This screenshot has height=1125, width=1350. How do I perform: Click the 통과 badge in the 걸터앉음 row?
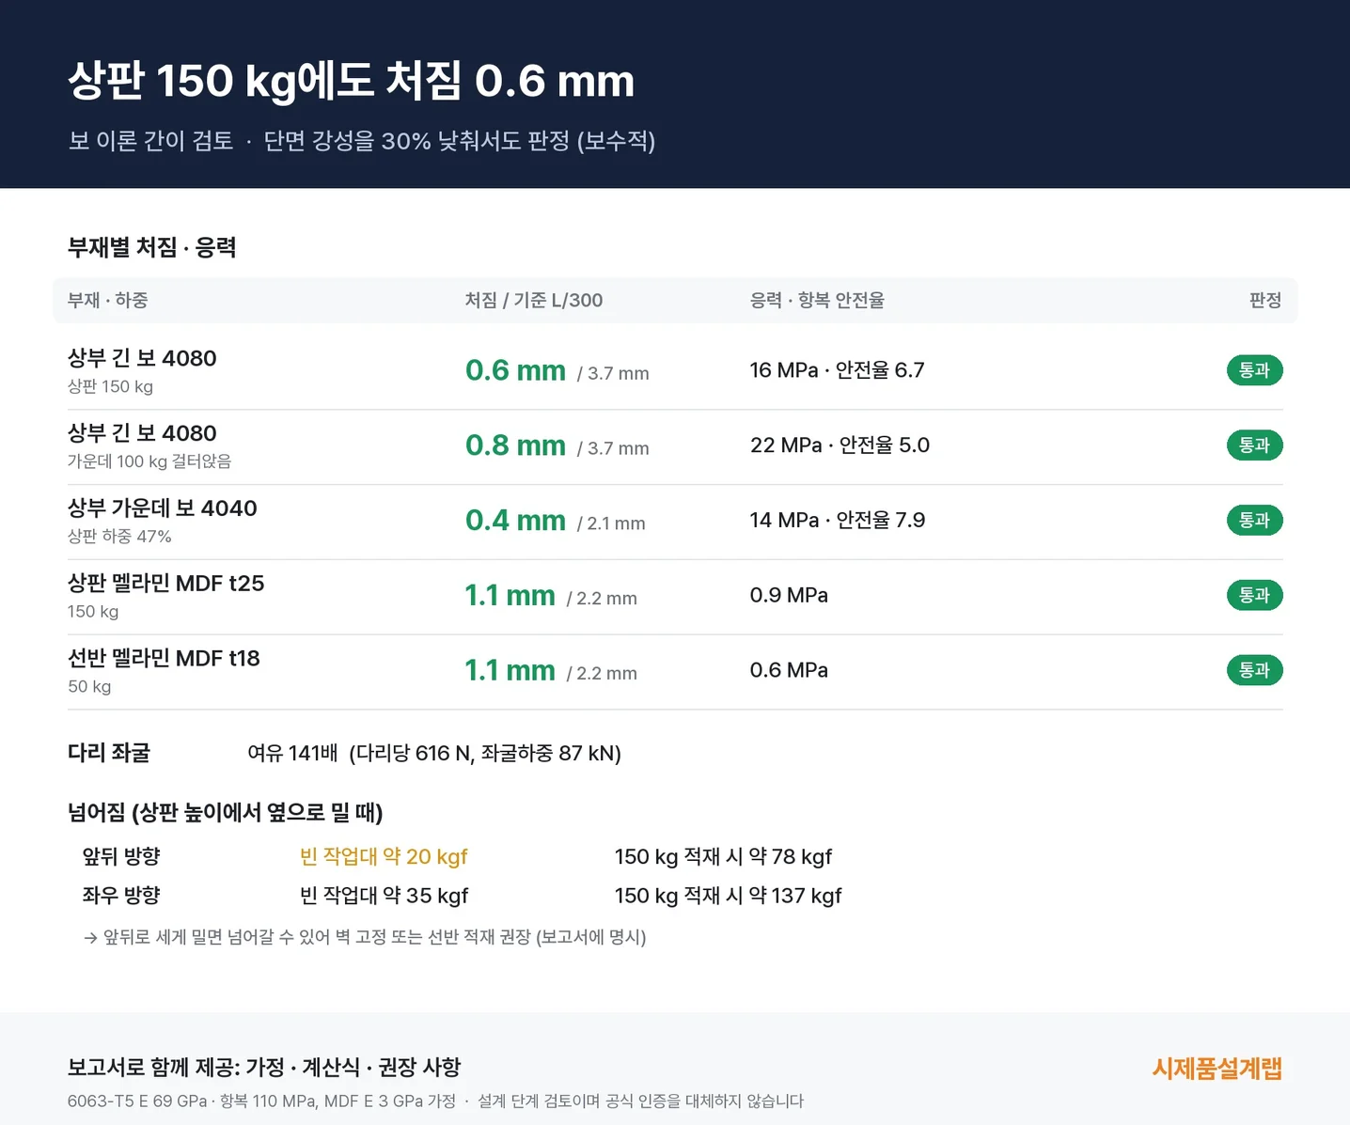[x=1254, y=445]
